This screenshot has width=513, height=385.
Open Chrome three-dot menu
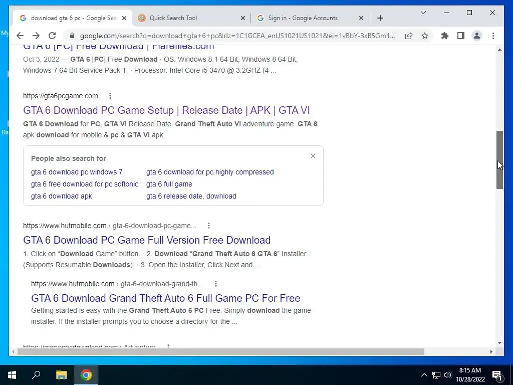coord(493,36)
